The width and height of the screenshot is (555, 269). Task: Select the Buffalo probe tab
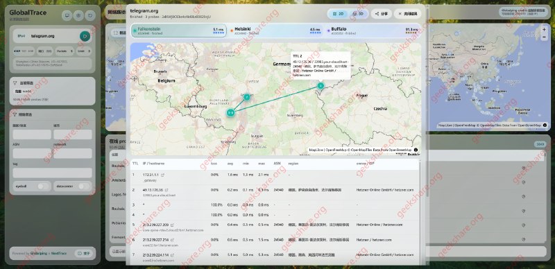coord(373,31)
